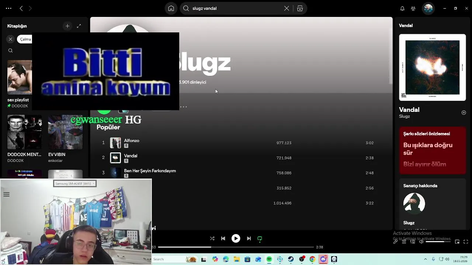Image resolution: width=472 pixels, height=265 pixels.
Task: Enter full screen mode
Action: coord(466,242)
